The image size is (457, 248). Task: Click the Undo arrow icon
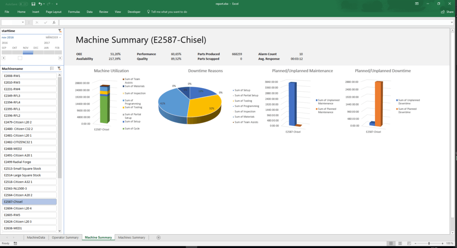41,4
